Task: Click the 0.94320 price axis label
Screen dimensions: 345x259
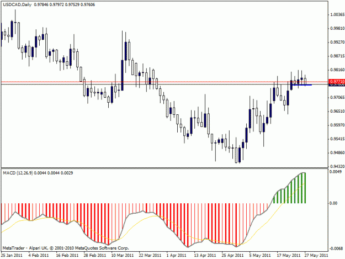Action: tap(337, 166)
